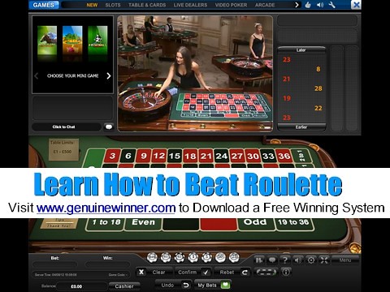Open game settings gear icon
The width and height of the screenshot is (390, 292).
pos(311,260)
